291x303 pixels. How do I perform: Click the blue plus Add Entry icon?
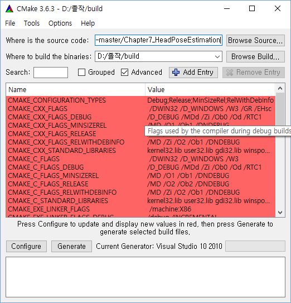click(176, 73)
